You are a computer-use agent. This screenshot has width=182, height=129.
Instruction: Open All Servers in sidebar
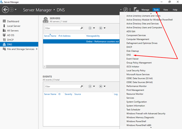pos(13,31)
